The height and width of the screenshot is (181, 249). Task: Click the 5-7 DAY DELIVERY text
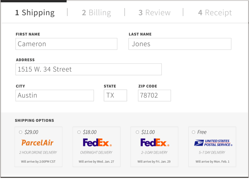212,153
